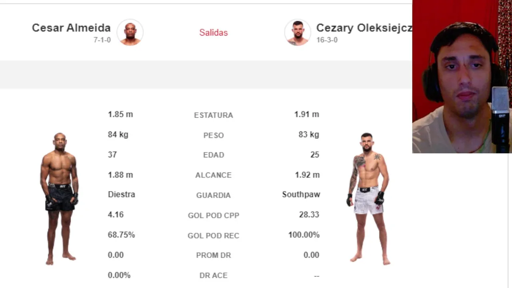
Task: Click the ESTATURA stat label
Action: [x=214, y=115]
